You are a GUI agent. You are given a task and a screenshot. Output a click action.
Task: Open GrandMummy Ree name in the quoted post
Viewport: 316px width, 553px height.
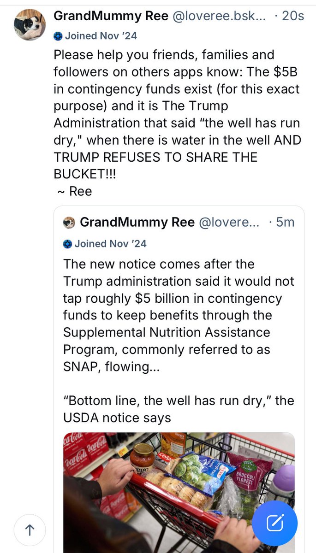(x=137, y=223)
